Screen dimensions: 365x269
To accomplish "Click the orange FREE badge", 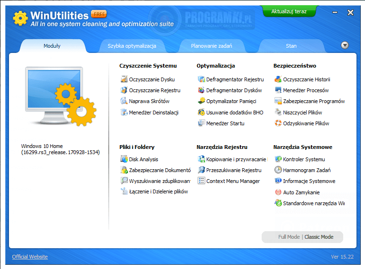I will pyautogui.click(x=99, y=14).
